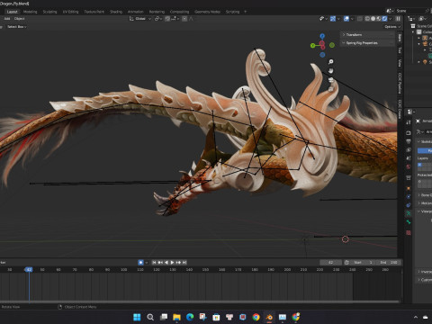Open the Tool properties tab
Image resolution: width=432 pixels, height=324 pixels.
tap(409, 122)
